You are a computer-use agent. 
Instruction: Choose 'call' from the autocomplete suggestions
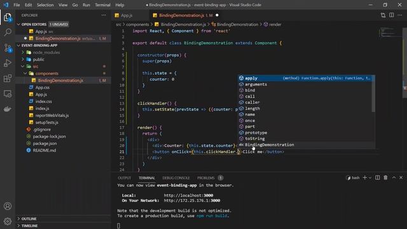click(305, 96)
